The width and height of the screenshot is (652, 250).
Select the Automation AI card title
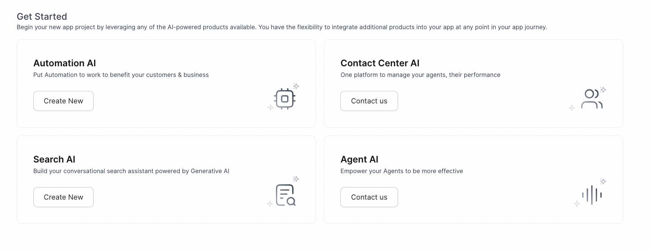tap(64, 63)
